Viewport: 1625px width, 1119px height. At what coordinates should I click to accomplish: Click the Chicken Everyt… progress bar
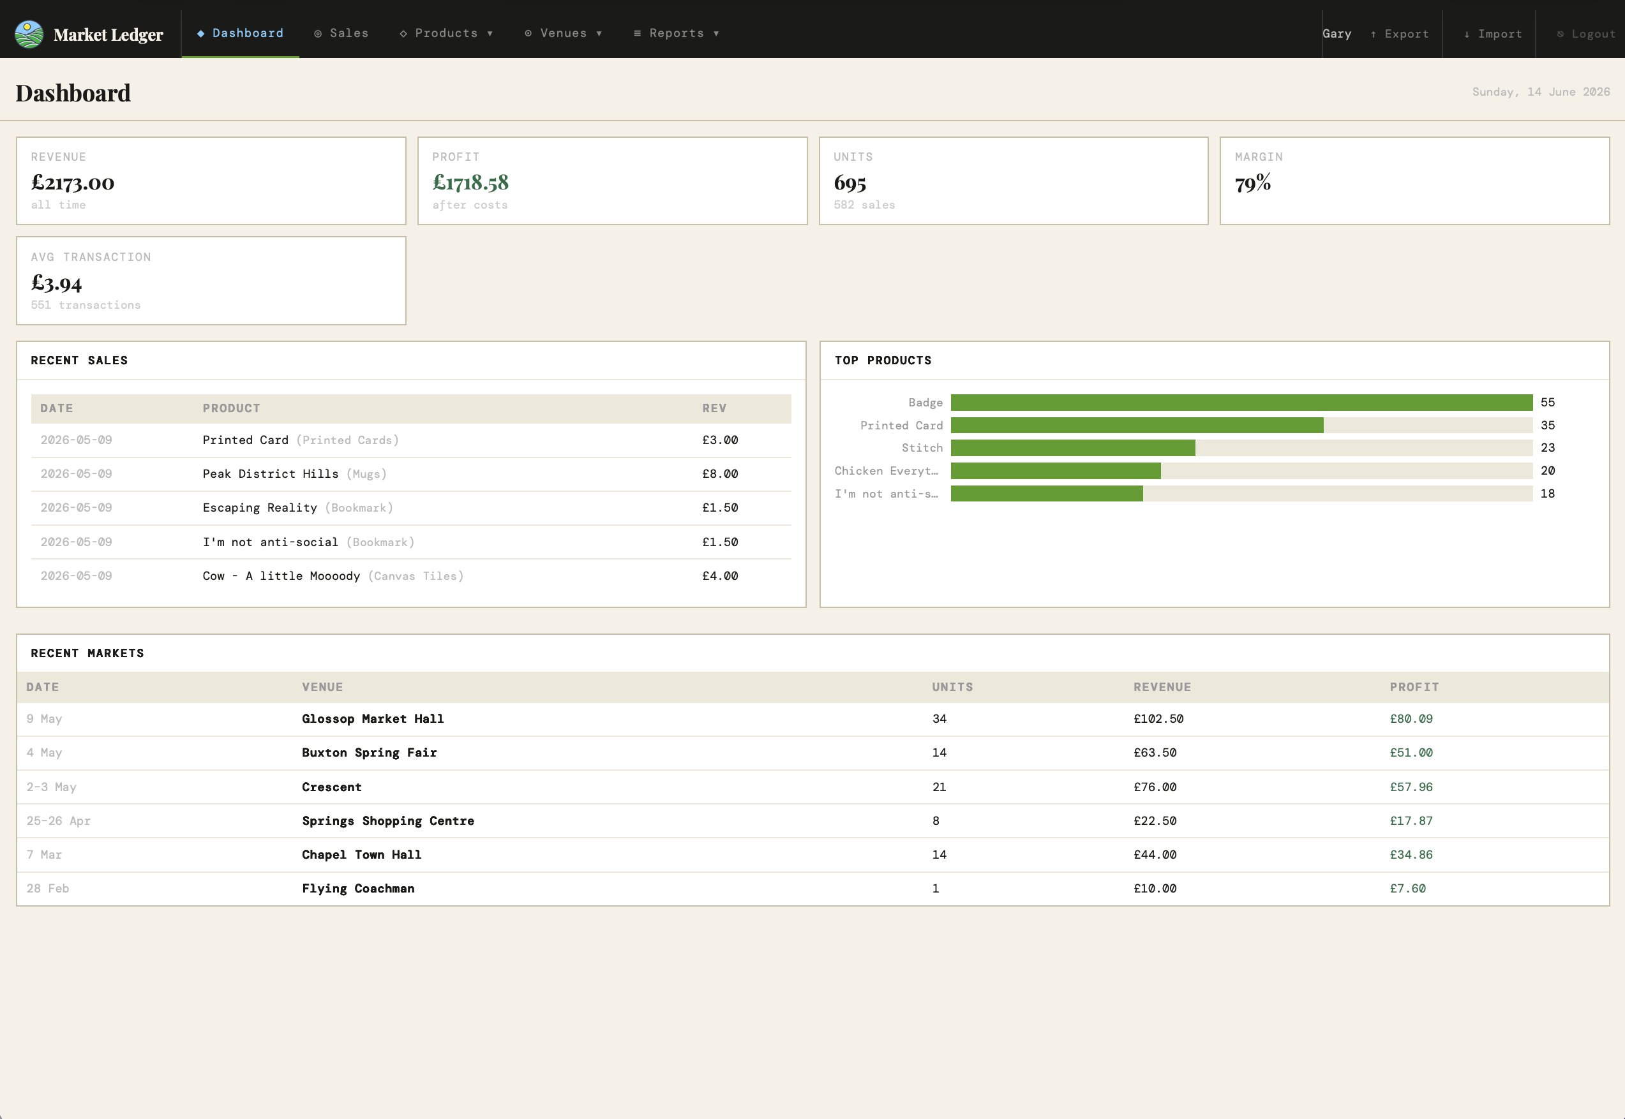tap(1241, 470)
